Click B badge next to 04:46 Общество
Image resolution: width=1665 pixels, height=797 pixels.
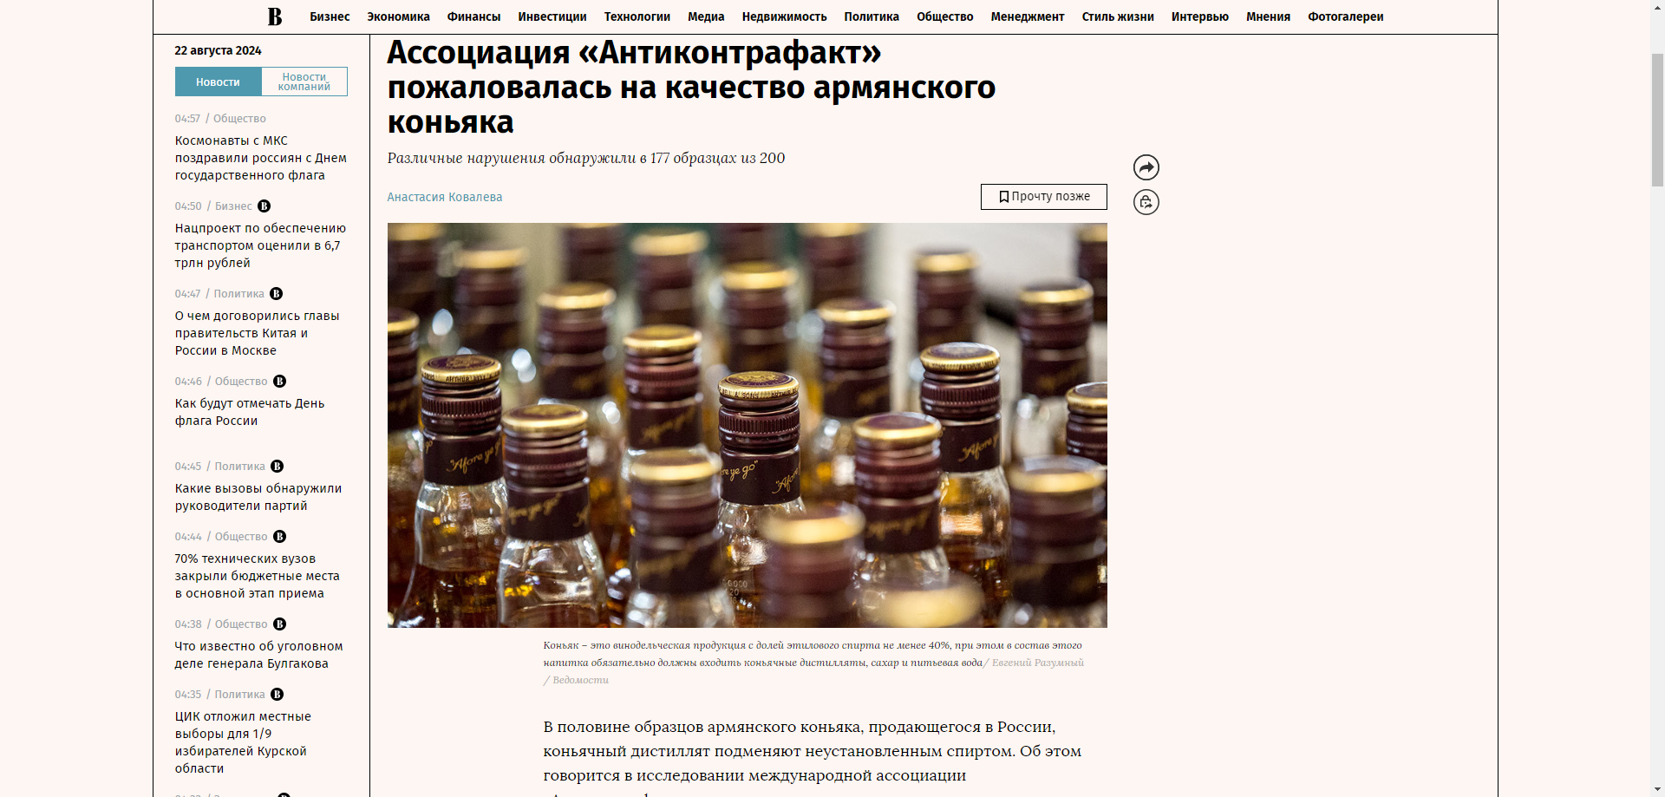[x=280, y=382]
